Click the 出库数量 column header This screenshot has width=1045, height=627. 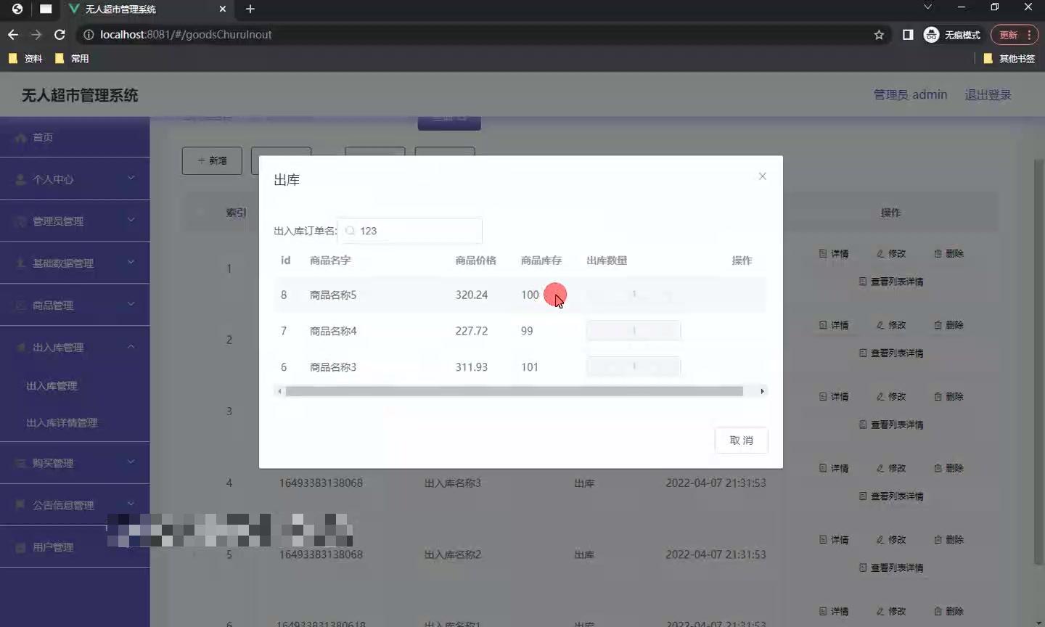click(607, 261)
